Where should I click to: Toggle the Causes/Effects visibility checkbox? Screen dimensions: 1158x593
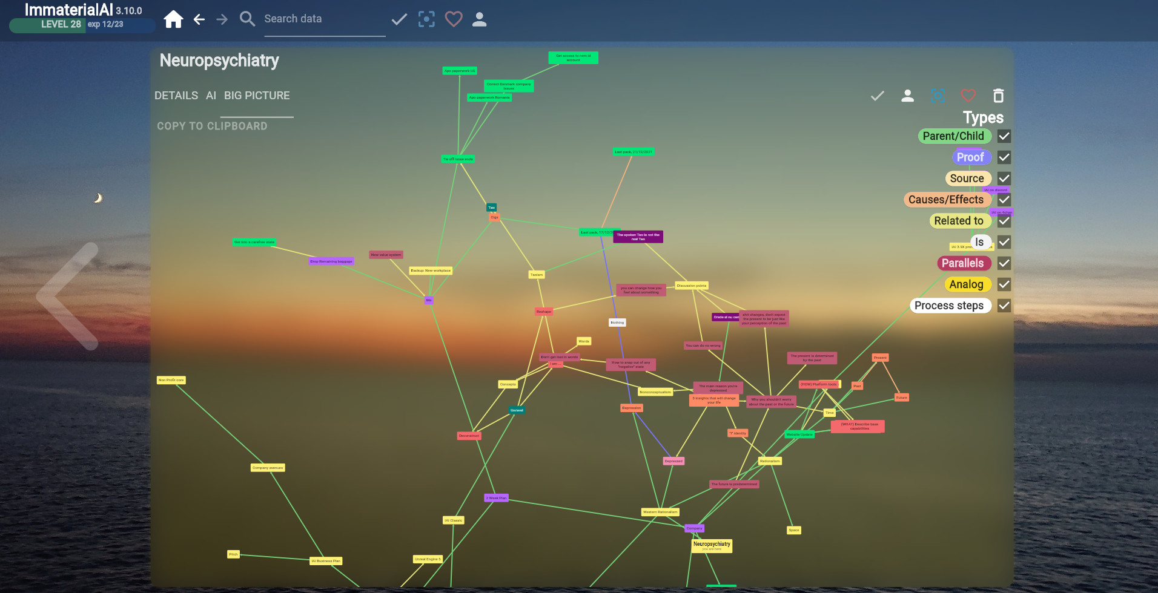pos(1004,200)
